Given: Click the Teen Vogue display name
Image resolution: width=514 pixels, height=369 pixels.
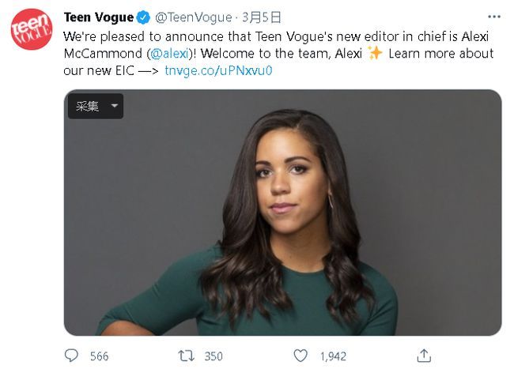Looking at the screenshot, I should [x=99, y=17].
